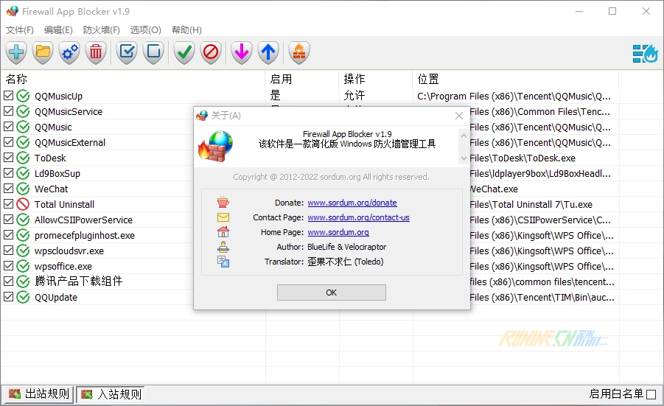Click the red trash can delete icon
This screenshot has height=406, width=664.
[x=97, y=52]
